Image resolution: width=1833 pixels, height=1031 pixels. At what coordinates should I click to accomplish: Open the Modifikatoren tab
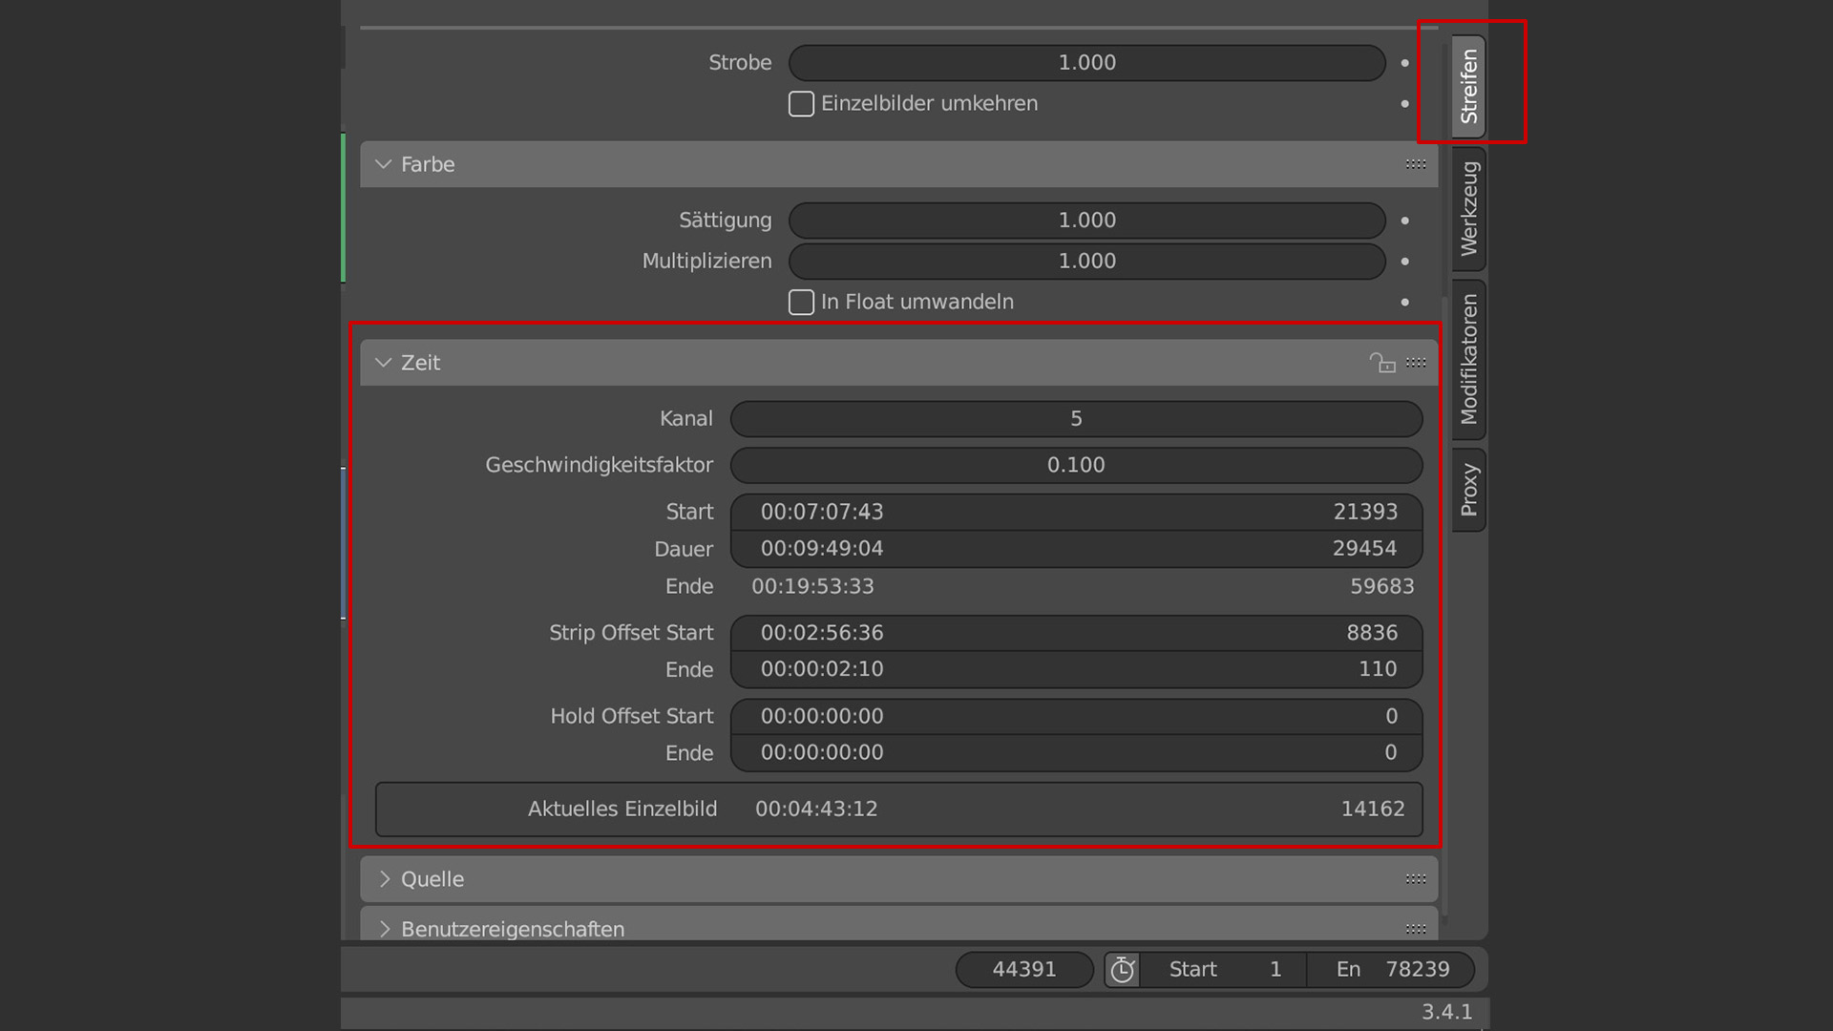tap(1468, 359)
